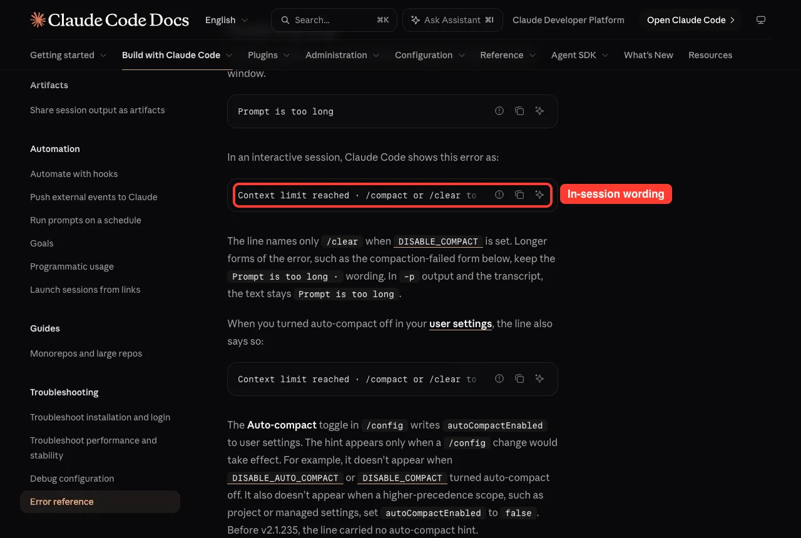Expand the Plugins nav dropdown
801x538 pixels.
(x=269, y=55)
